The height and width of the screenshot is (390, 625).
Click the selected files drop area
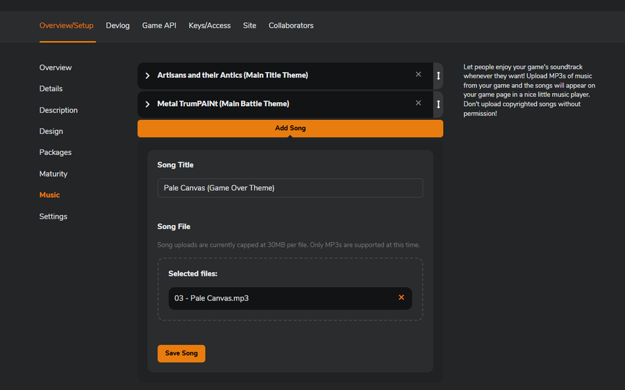click(290, 289)
